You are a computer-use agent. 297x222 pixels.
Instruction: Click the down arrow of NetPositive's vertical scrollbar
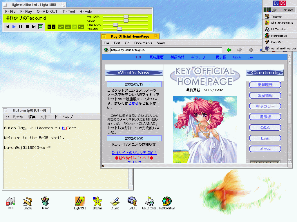pyautogui.click(x=289, y=161)
